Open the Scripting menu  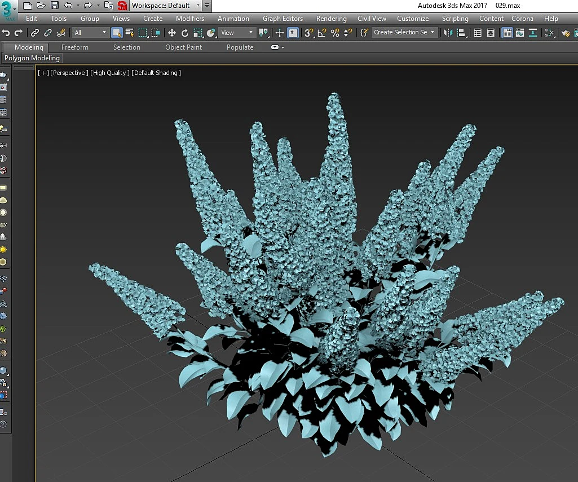pyautogui.click(x=455, y=19)
